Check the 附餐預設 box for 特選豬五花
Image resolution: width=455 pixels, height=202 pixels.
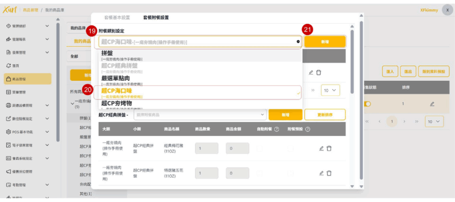click(290, 173)
